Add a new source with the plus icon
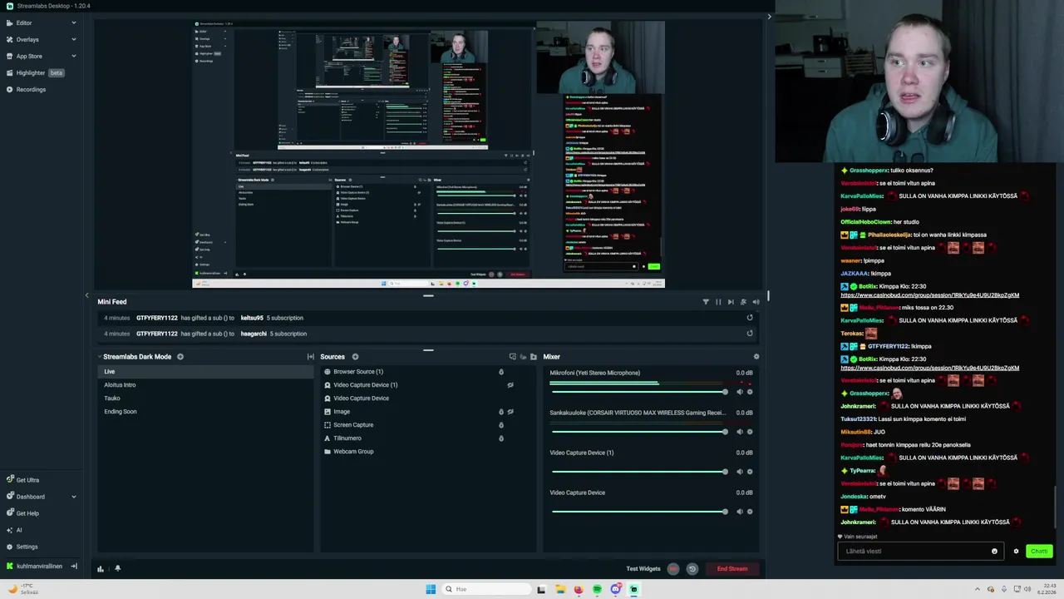Image resolution: width=1064 pixels, height=599 pixels. tap(355, 357)
